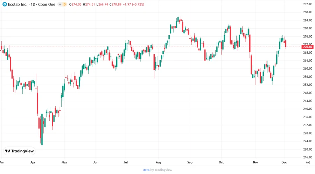Click the open value O274.05

click(x=75, y=5)
